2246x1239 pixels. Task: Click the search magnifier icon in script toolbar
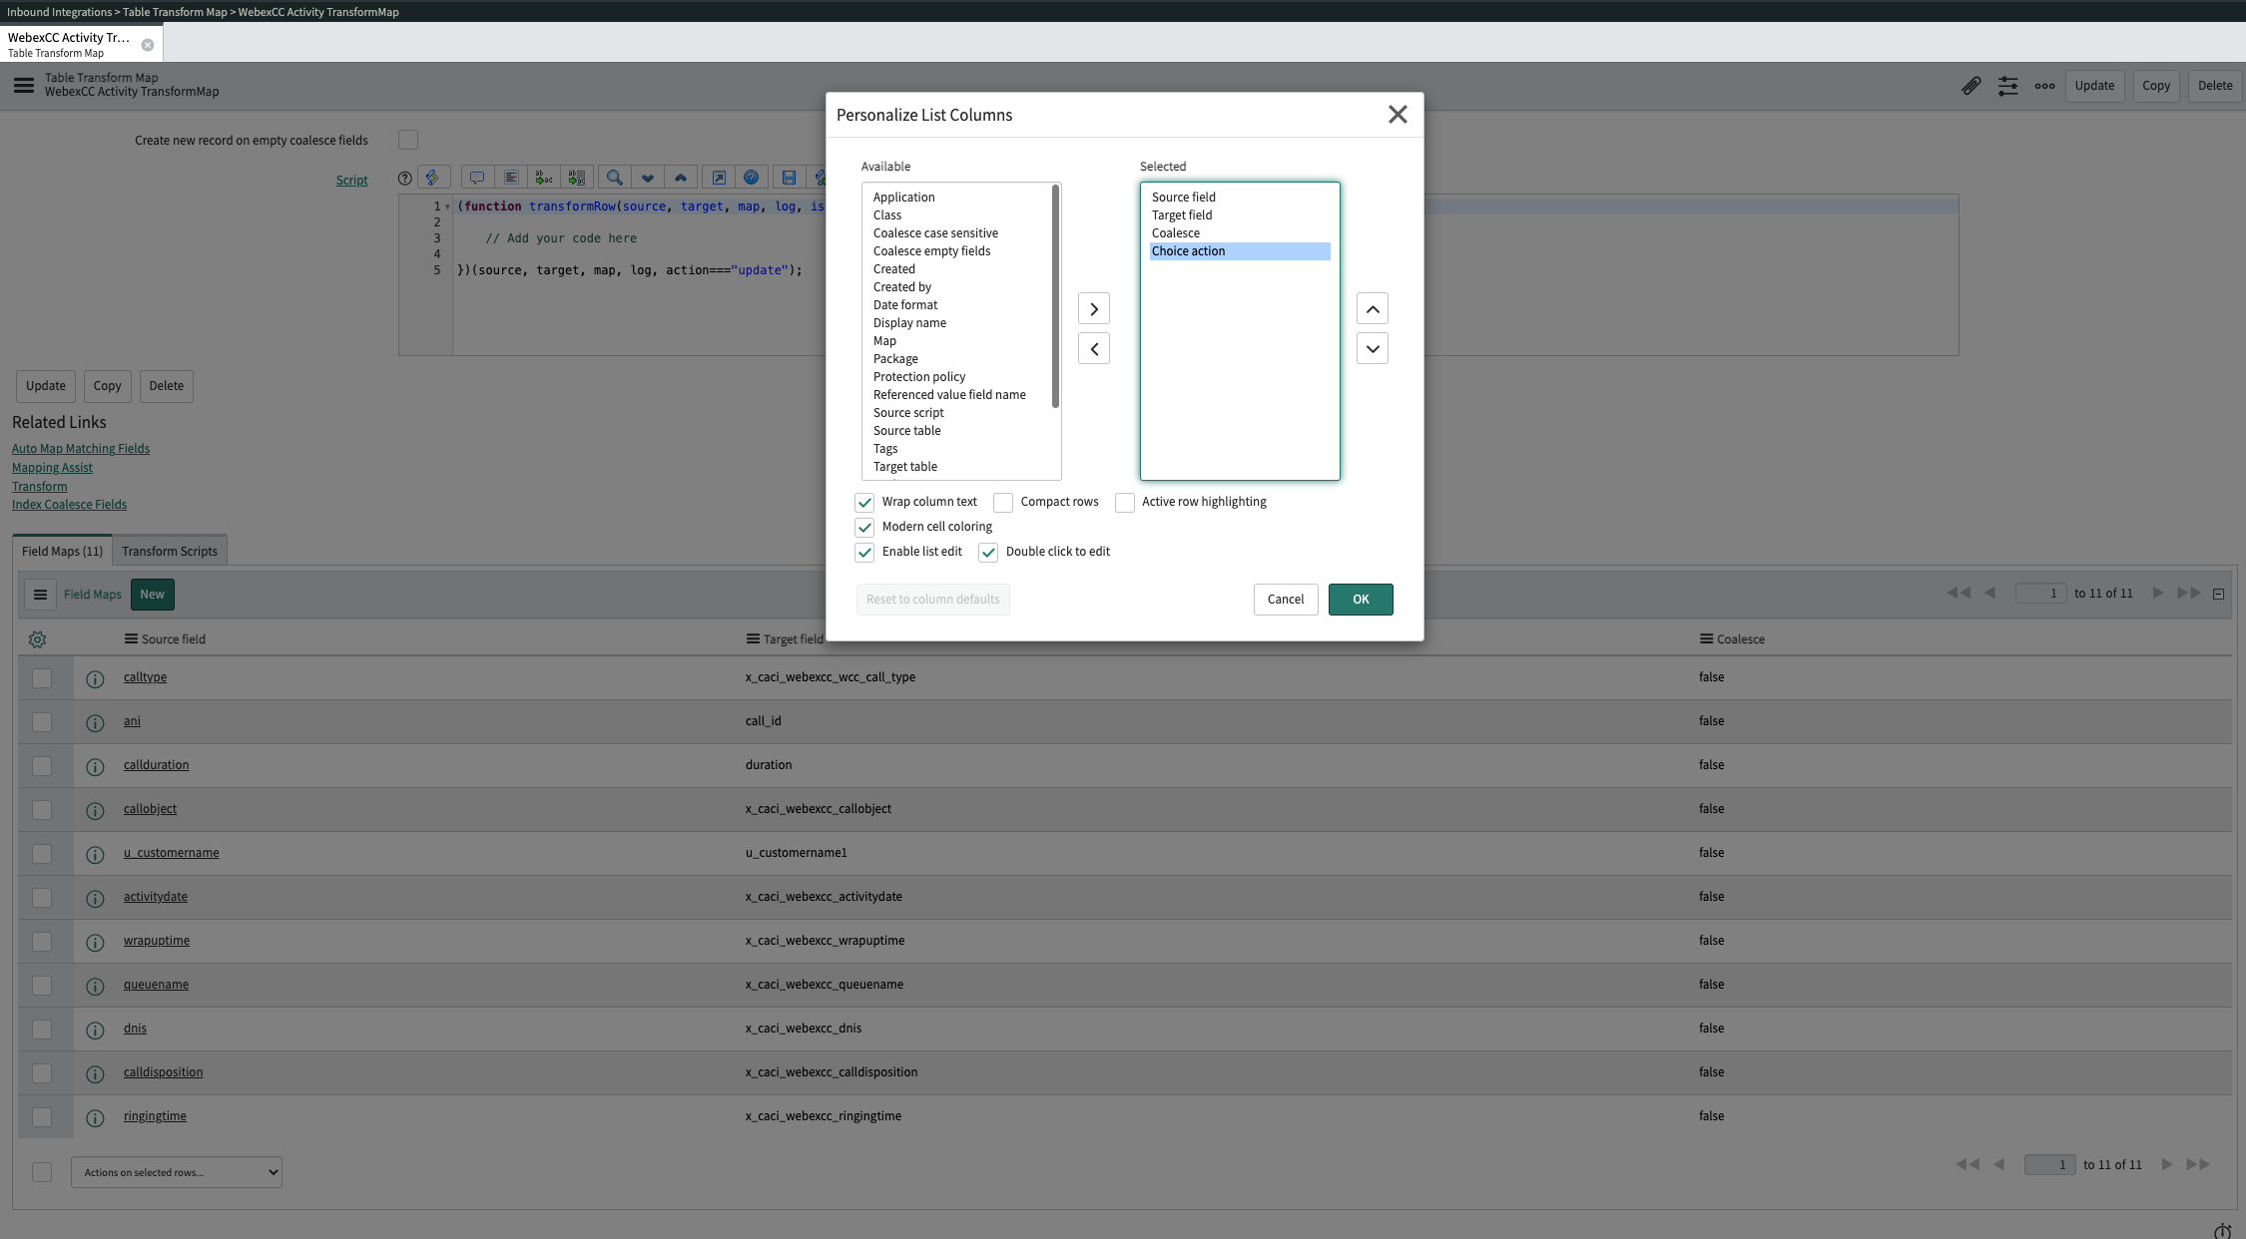pos(614,178)
